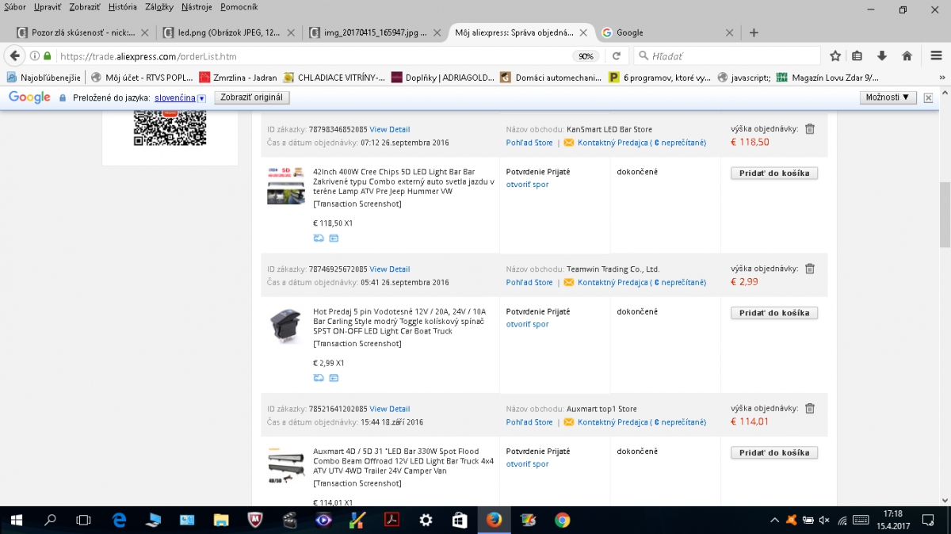Click the vertical page scrollbar thumb

tap(945, 214)
